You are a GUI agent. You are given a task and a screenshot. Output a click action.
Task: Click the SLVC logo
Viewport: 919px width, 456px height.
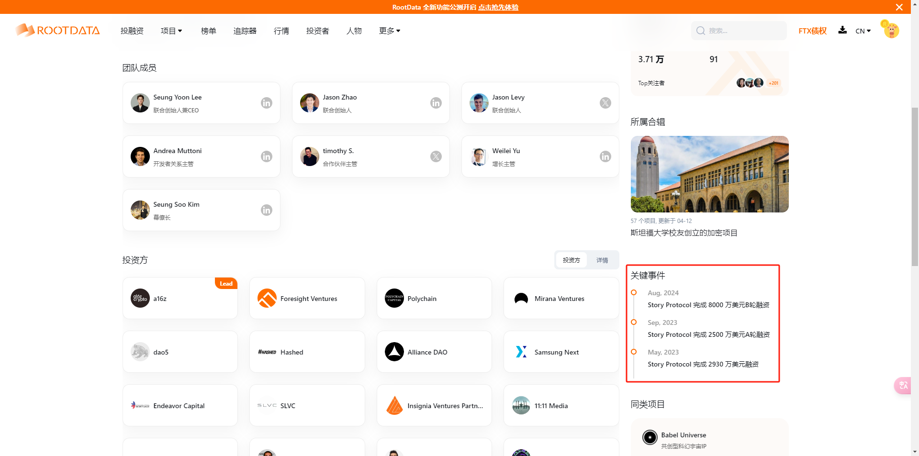[267, 405]
